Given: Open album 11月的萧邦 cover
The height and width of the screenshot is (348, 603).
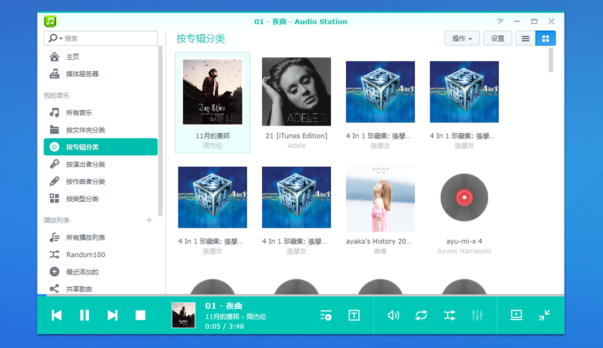Looking at the screenshot, I should pyautogui.click(x=213, y=92).
